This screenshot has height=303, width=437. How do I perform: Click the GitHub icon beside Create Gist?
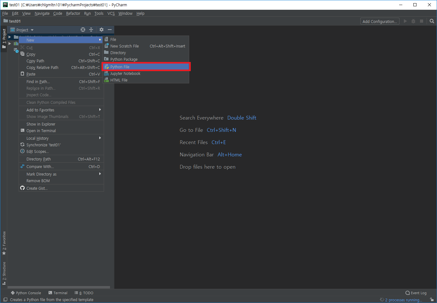click(22, 188)
